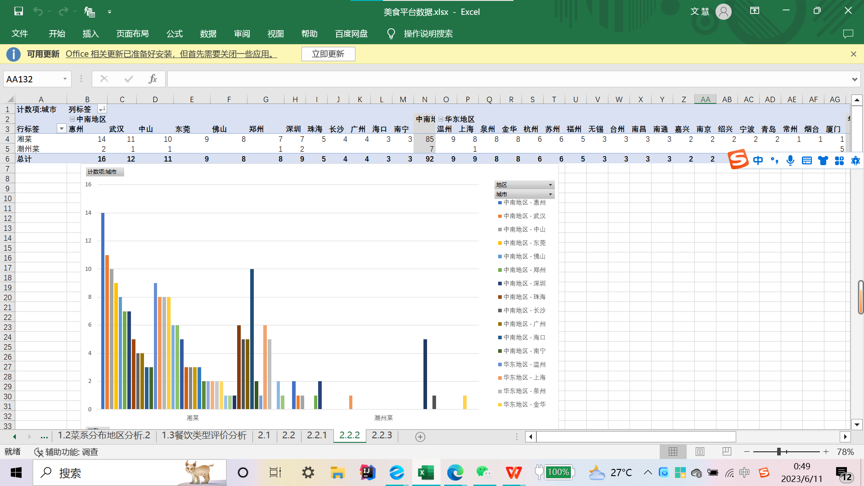
Task: Switch to sheet tab 2.2.3
Action: [x=382, y=435]
